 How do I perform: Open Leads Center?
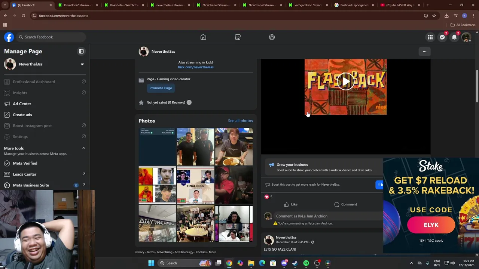[x=45, y=174]
